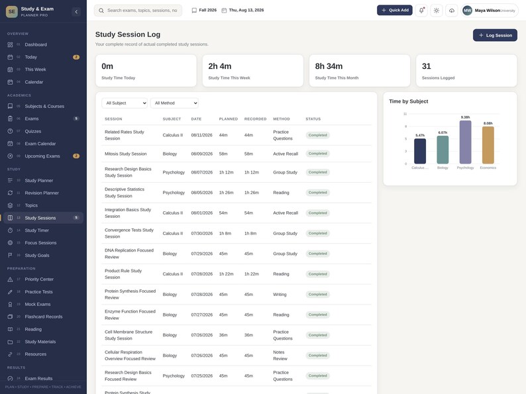
Task: Sort by the Recorded column header
Action: [x=255, y=119]
